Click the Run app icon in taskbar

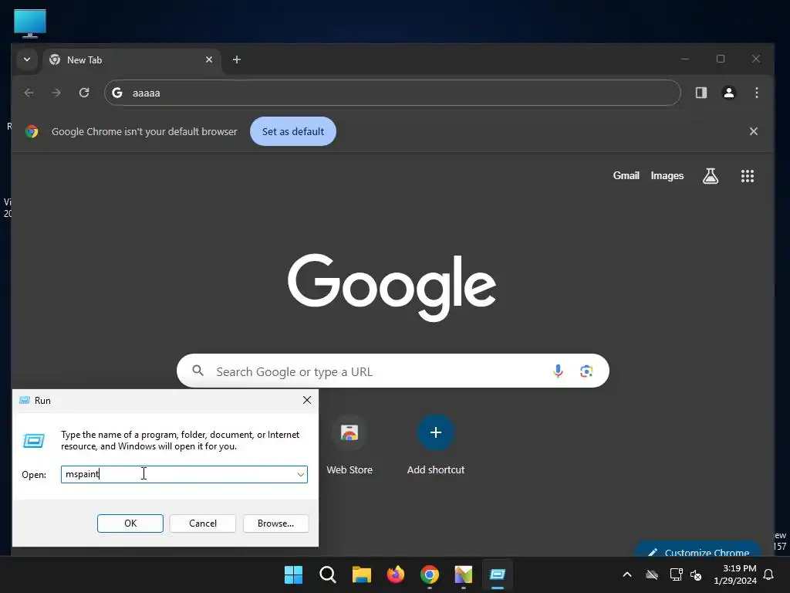[498, 574]
